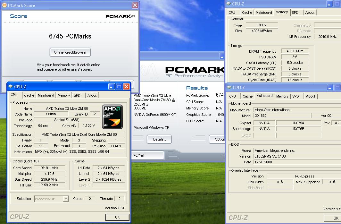Click the memory Size value 4096 MBytes
341x224 pixels.
262,31
